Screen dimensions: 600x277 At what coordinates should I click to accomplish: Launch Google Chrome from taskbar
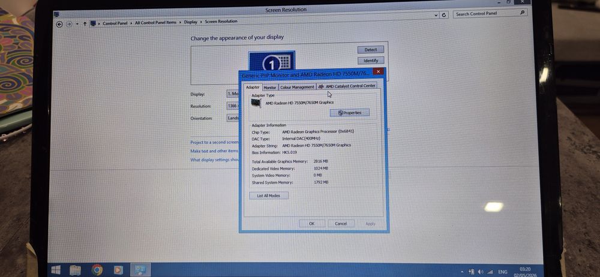[x=97, y=270]
